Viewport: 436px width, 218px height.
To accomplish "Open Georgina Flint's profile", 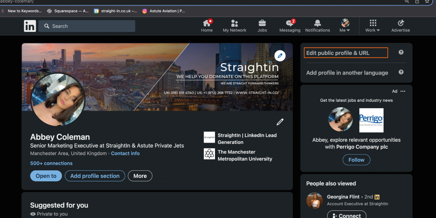I will 343,197.
